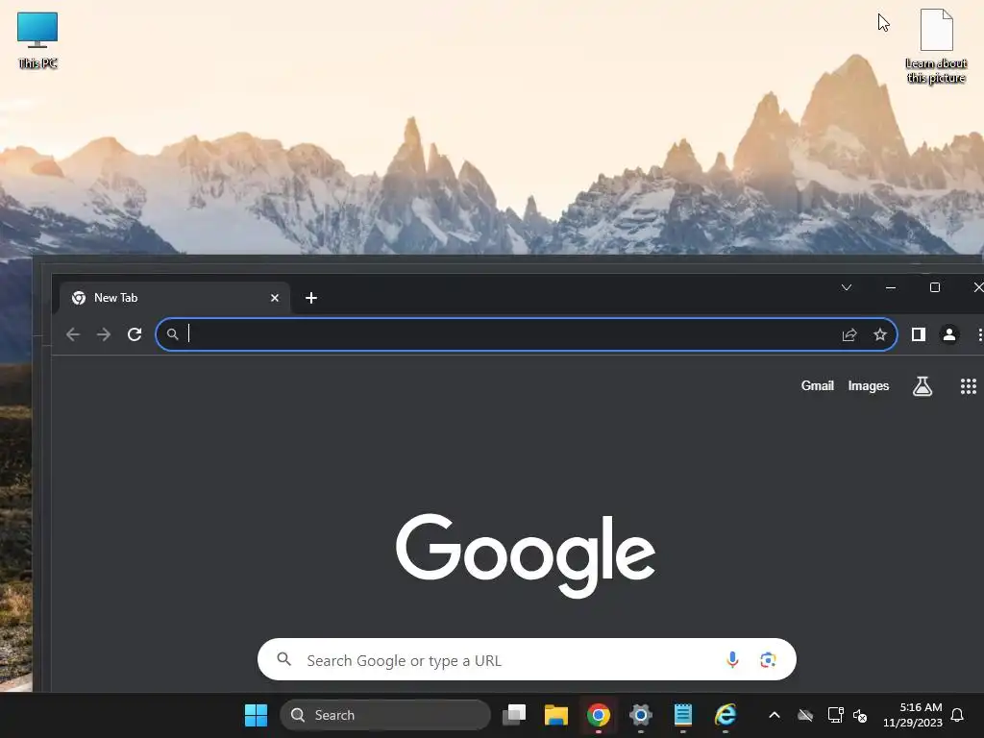Open Task View on the taskbar
The image size is (984, 738).
pos(514,715)
